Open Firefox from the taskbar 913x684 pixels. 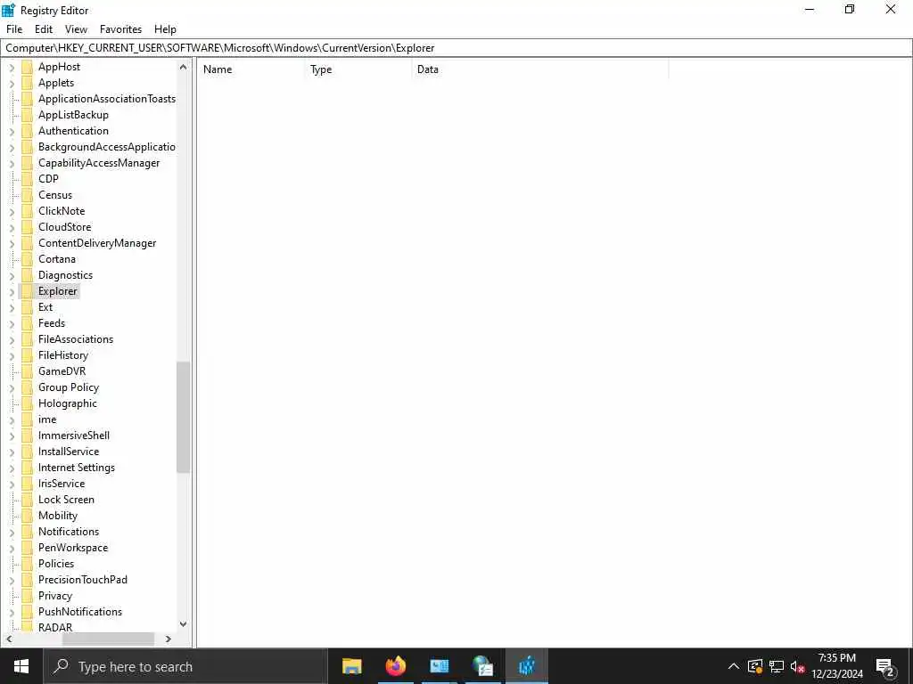coord(395,666)
